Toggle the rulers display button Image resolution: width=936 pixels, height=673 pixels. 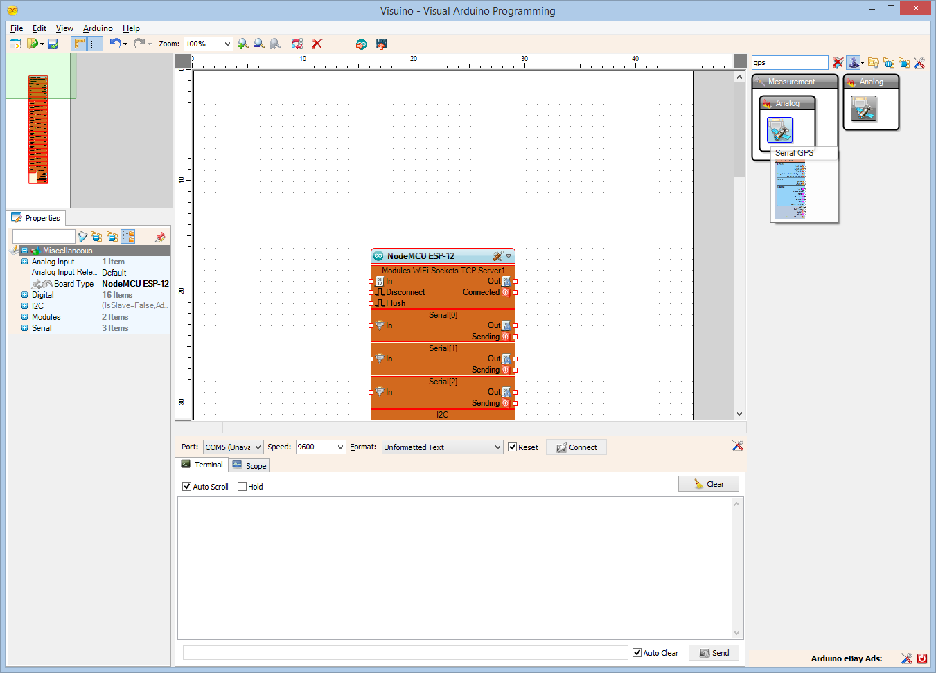80,44
